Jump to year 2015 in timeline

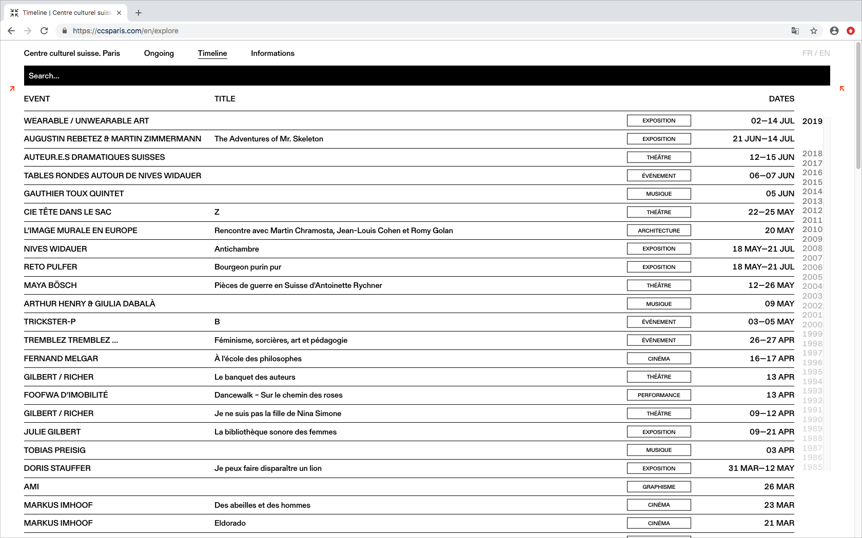812,182
